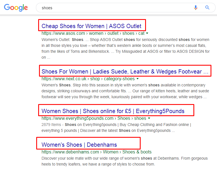Viewport: 217px width, 170px height.
Task: Expand the dropdown arrow beside the asos.com URL
Action: click(147, 33)
